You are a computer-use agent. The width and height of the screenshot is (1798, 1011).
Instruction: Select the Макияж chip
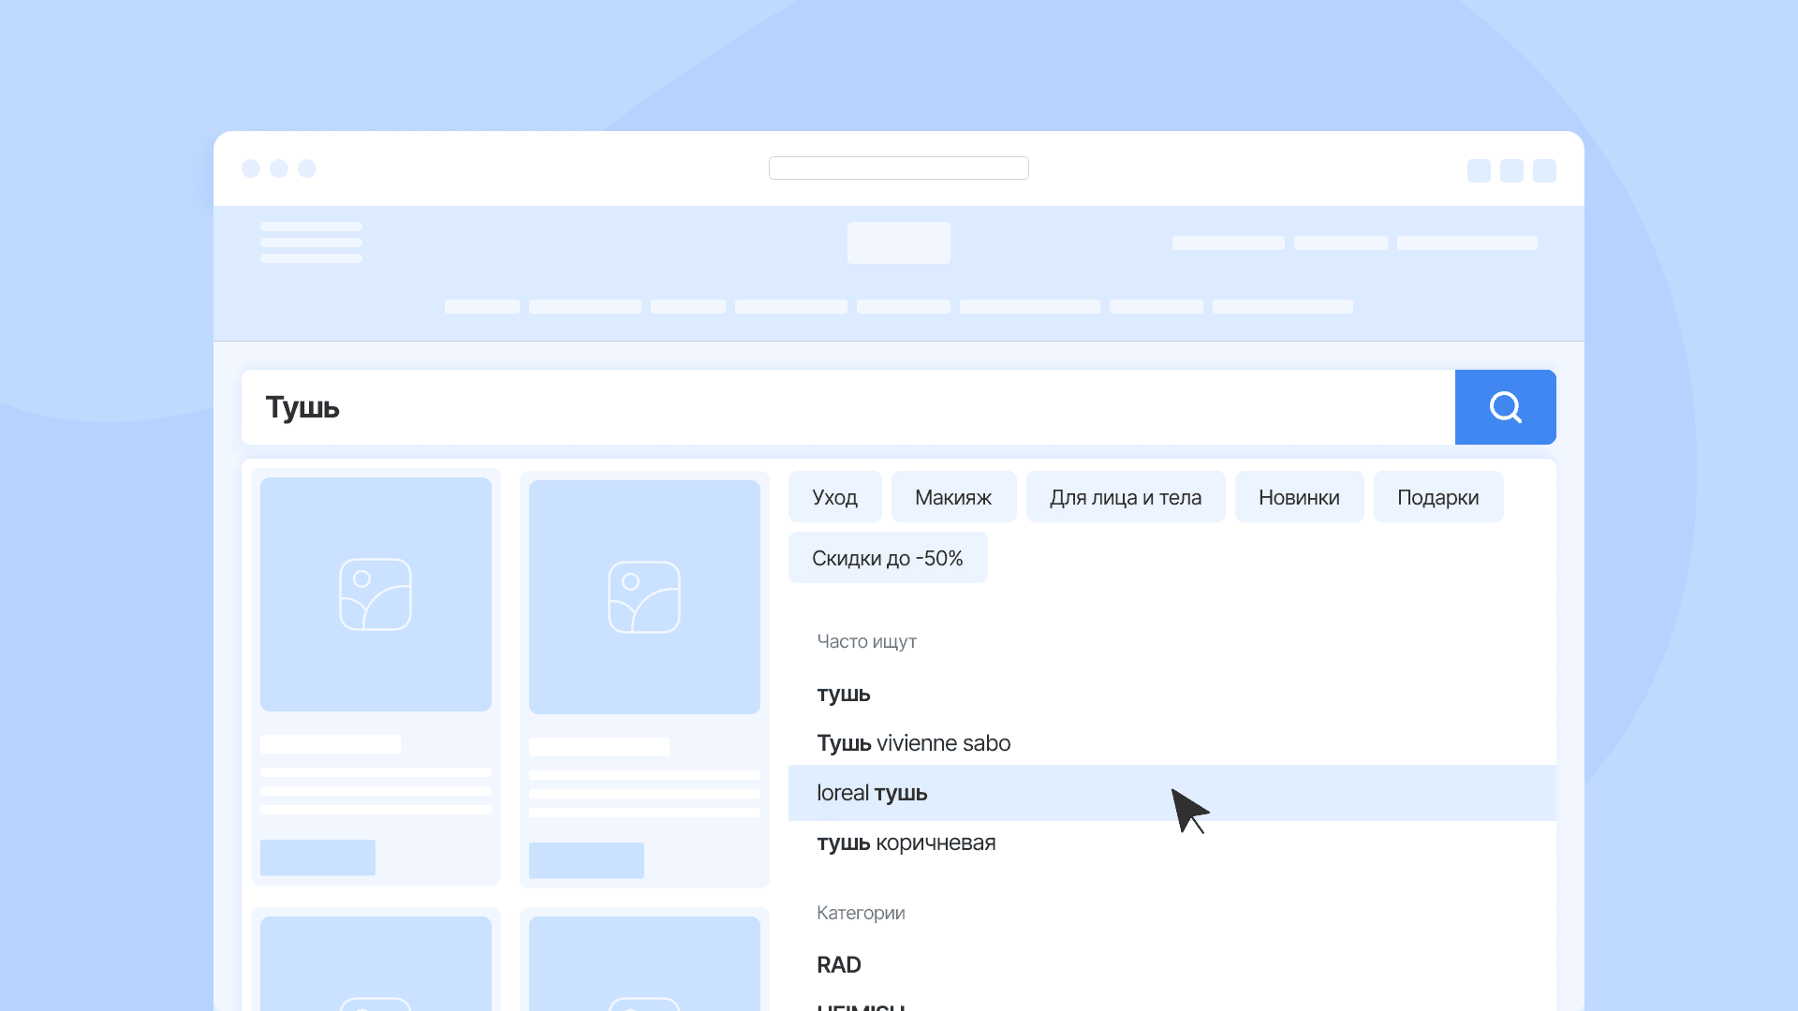coord(953,497)
